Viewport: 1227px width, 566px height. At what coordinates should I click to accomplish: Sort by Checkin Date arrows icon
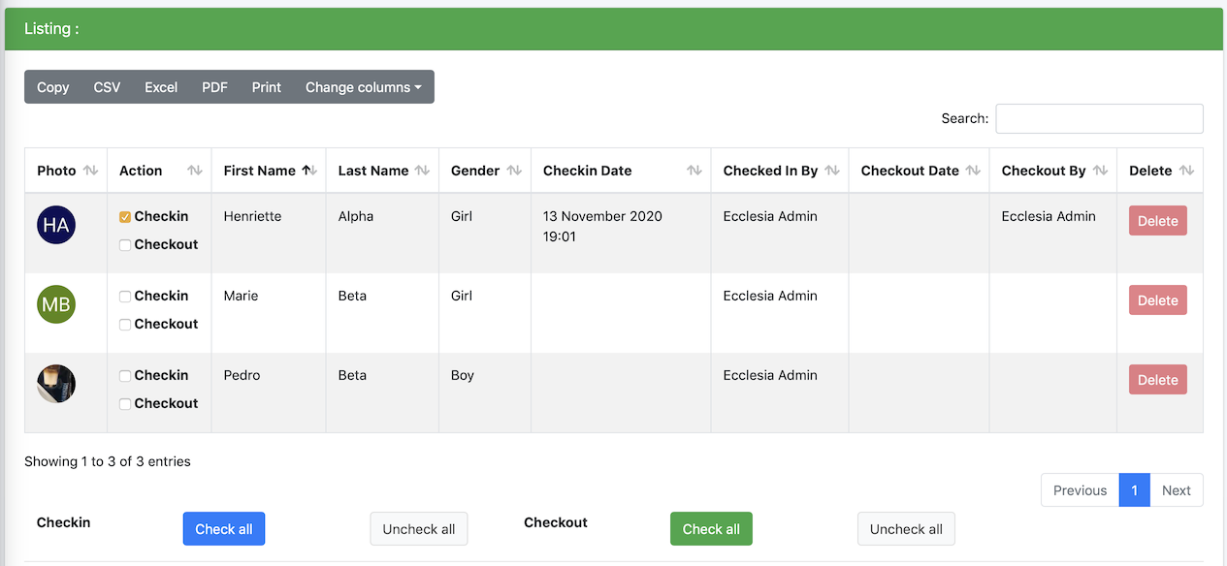coord(694,171)
